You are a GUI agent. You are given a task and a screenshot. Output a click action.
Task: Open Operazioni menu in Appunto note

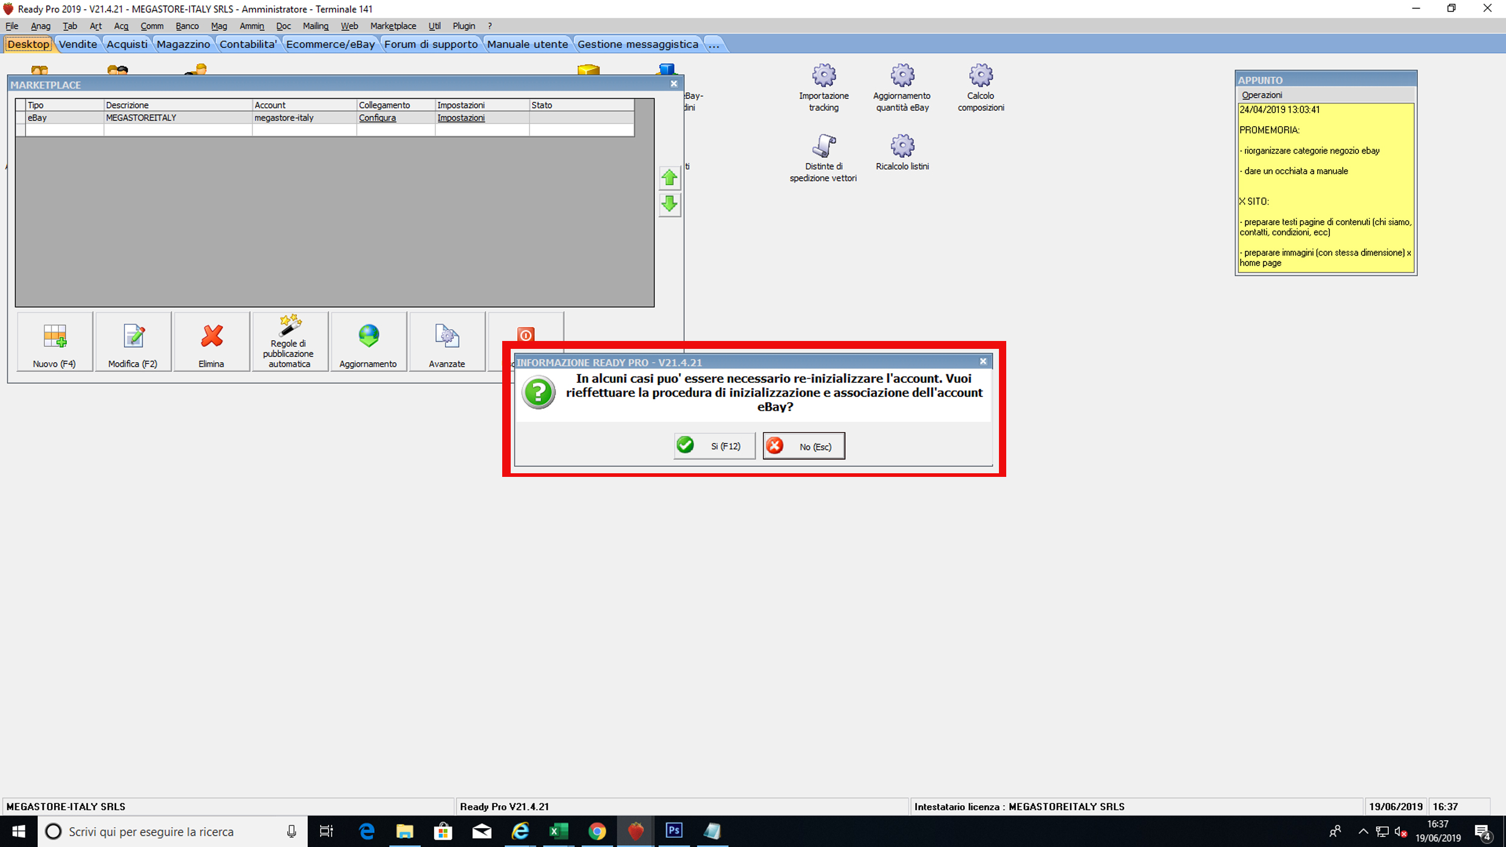1262,95
